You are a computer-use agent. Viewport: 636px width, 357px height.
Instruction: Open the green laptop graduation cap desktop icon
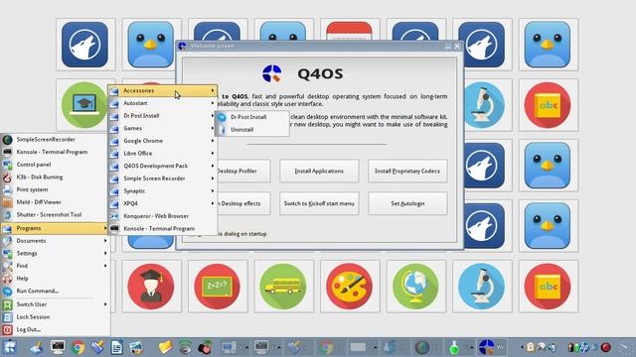point(84,105)
